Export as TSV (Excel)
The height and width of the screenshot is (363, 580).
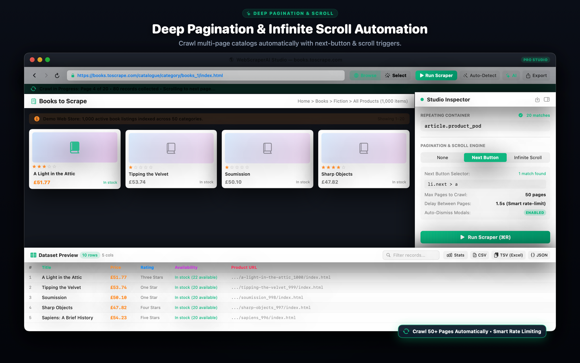pyautogui.click(x=508, y=255)
